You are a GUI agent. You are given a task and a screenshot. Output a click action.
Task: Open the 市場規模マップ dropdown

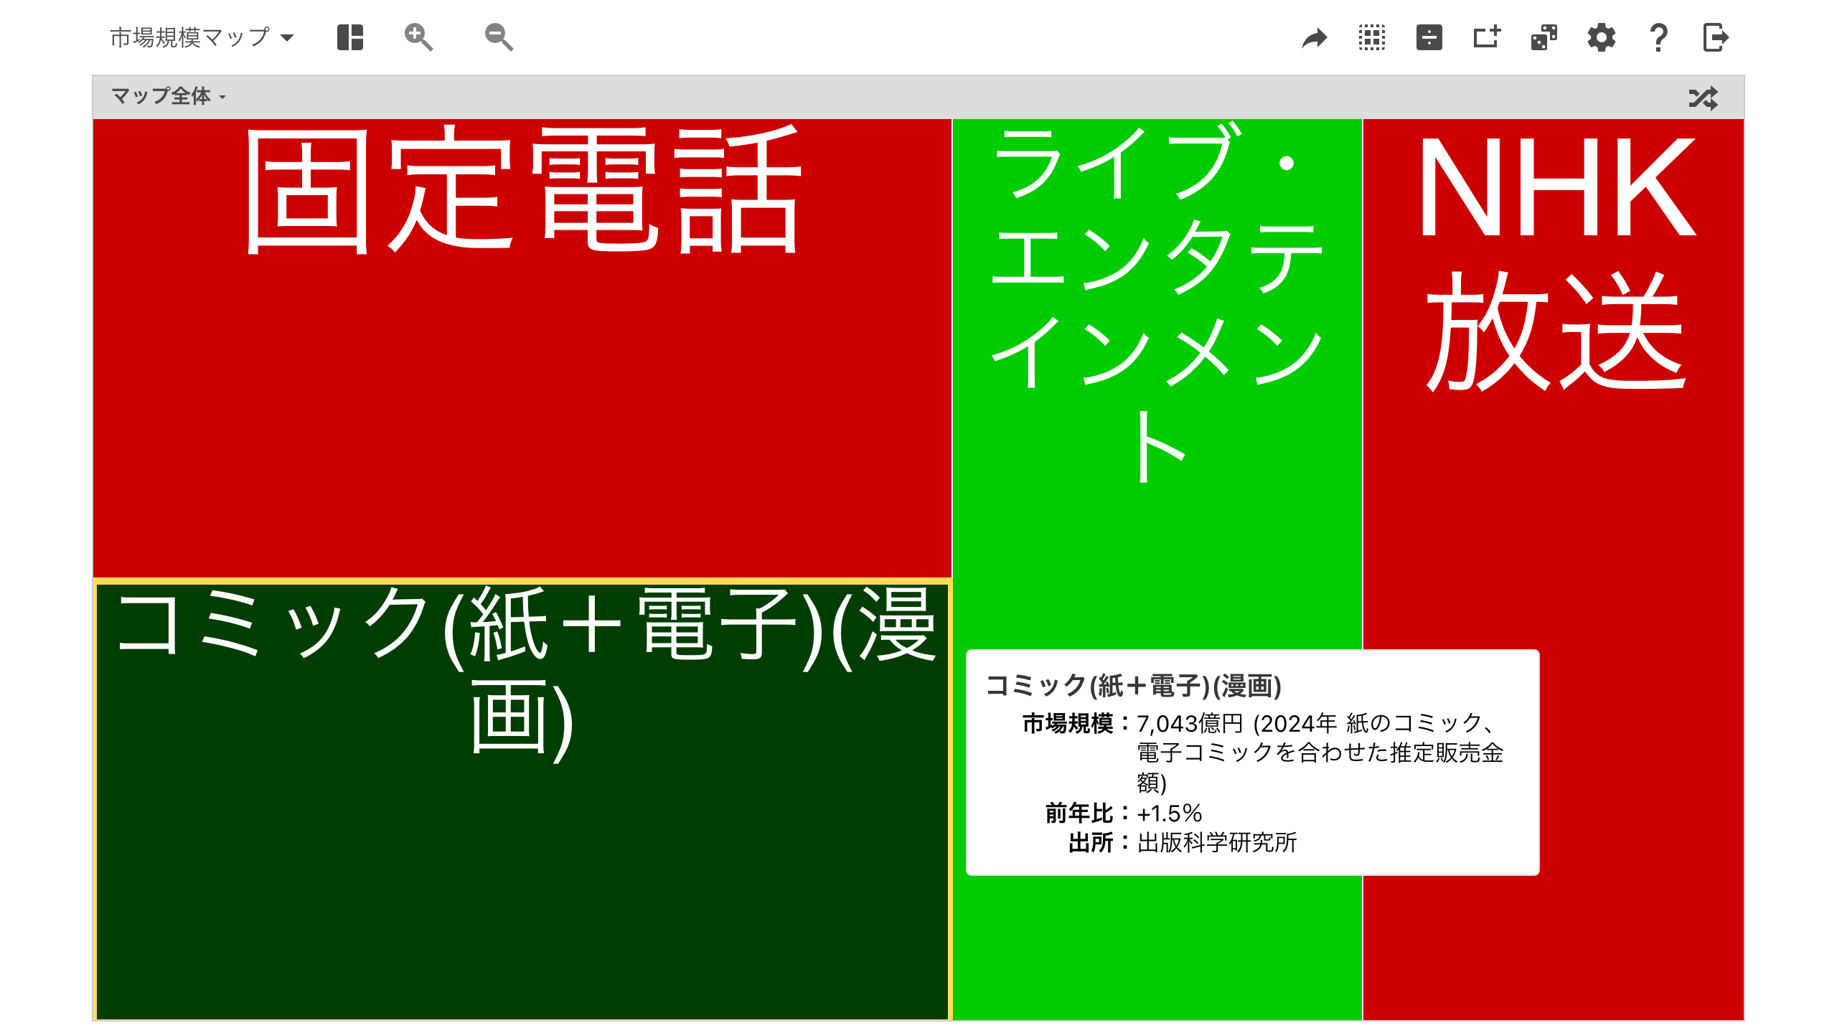(x=202, y=37)
